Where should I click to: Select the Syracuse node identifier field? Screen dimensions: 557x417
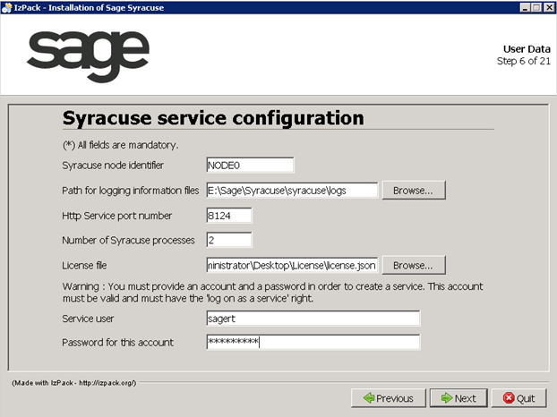click(x=250, y=166)
